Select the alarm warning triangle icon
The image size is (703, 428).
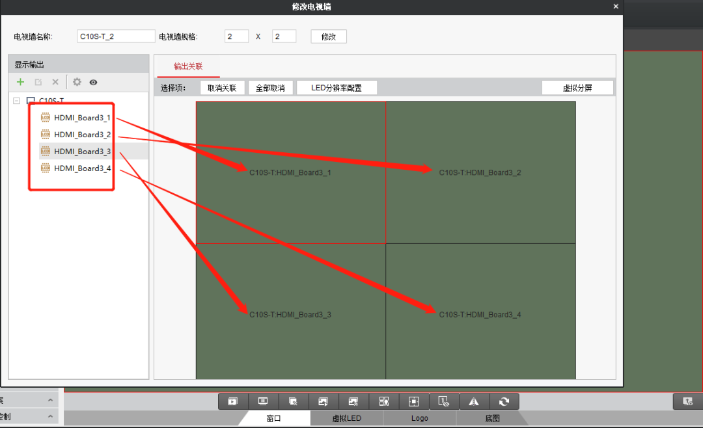[x=474, y=401]
